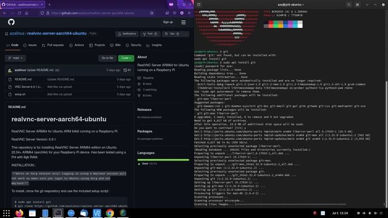Image resolution: width=388 pixels, height=218 pixels.
Task: Reload the GitHub page
Action: (19, 13)
